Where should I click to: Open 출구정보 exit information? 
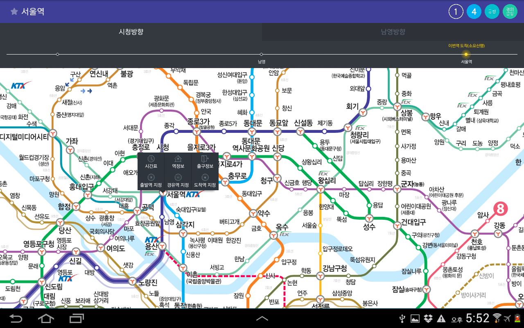click(x=205, y=162)
